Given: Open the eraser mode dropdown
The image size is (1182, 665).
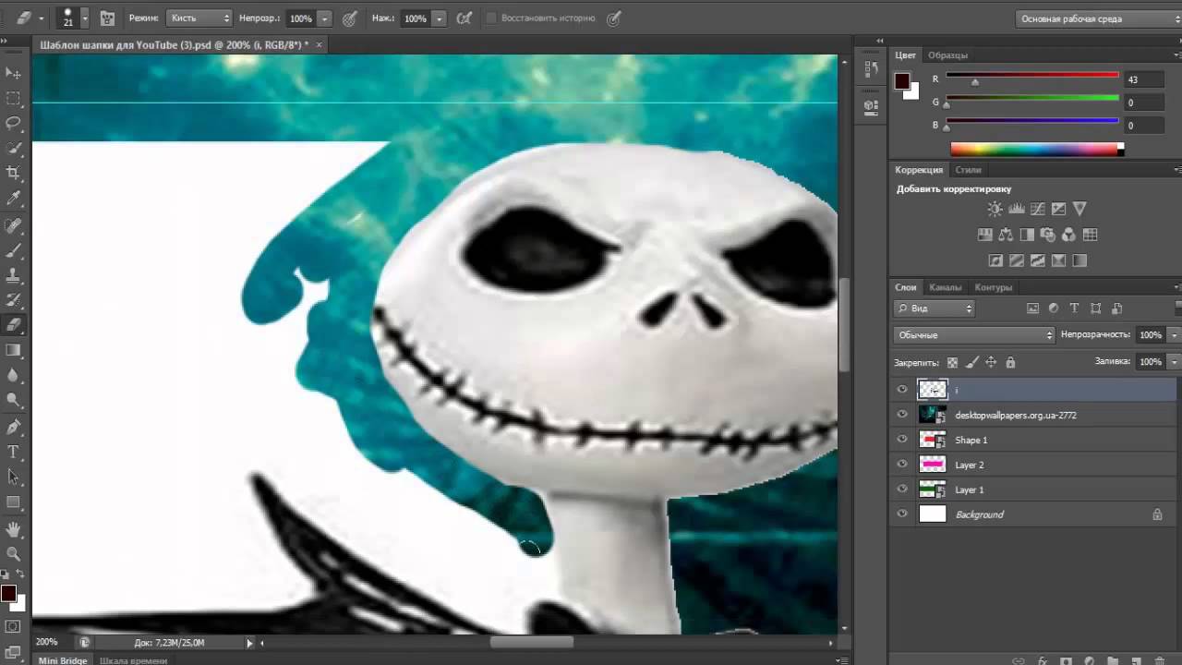Looking at the screenshot, I should pos(199,18).
